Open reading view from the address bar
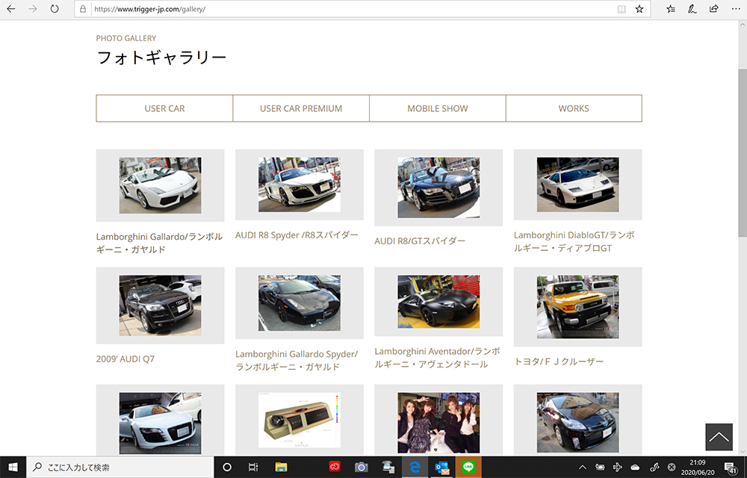 (x=622, y=9)
